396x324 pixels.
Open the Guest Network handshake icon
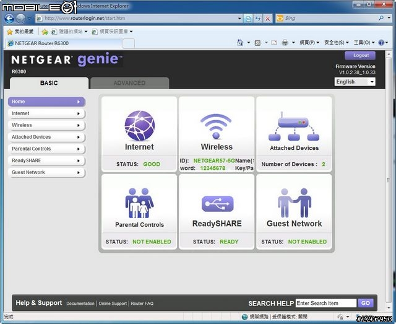295,203
